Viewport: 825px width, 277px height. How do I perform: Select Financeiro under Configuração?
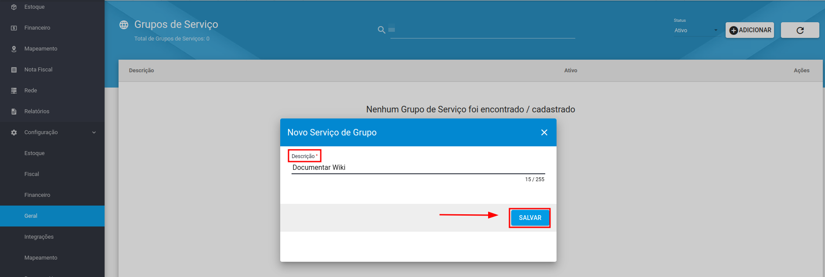pyautogui.click(x=52, y=195)
